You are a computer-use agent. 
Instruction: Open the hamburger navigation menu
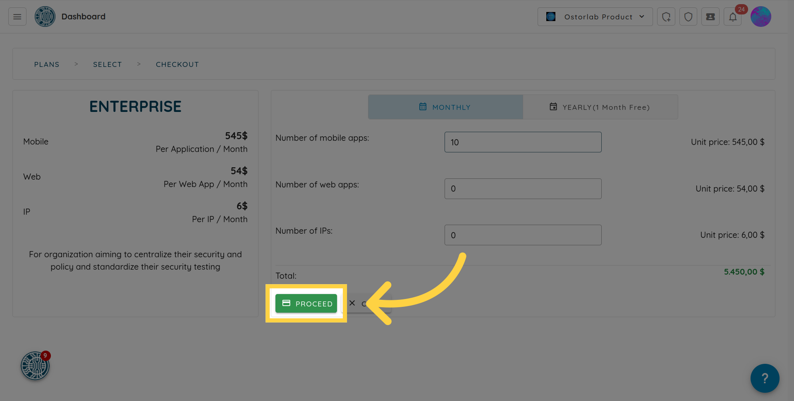tap(17, 17)
